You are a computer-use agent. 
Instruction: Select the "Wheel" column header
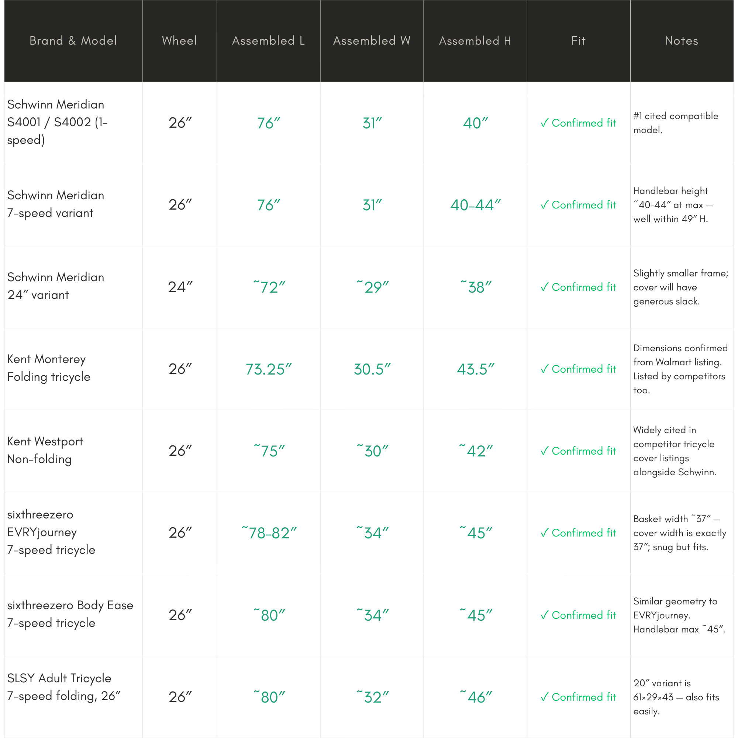coord(180,41)
